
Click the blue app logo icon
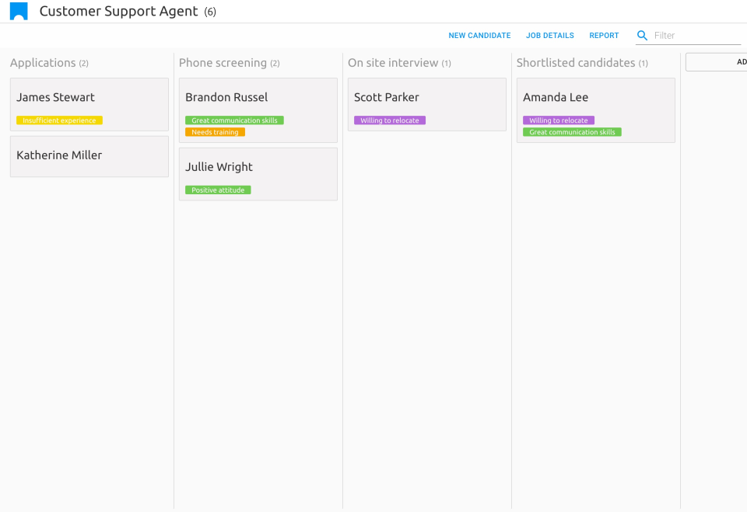pos(19,12)
